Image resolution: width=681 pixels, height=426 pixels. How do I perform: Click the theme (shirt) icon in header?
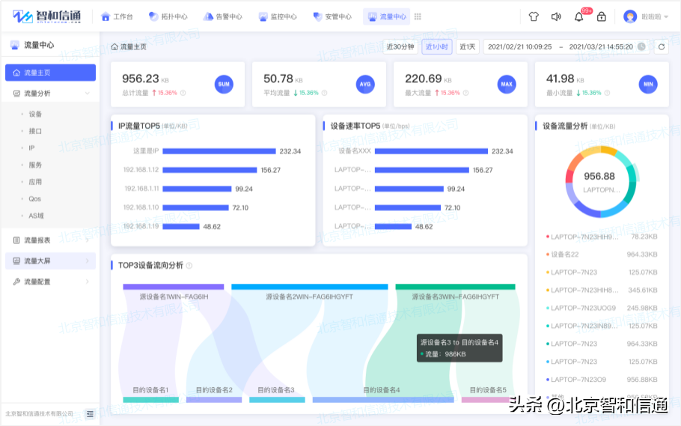534,16
